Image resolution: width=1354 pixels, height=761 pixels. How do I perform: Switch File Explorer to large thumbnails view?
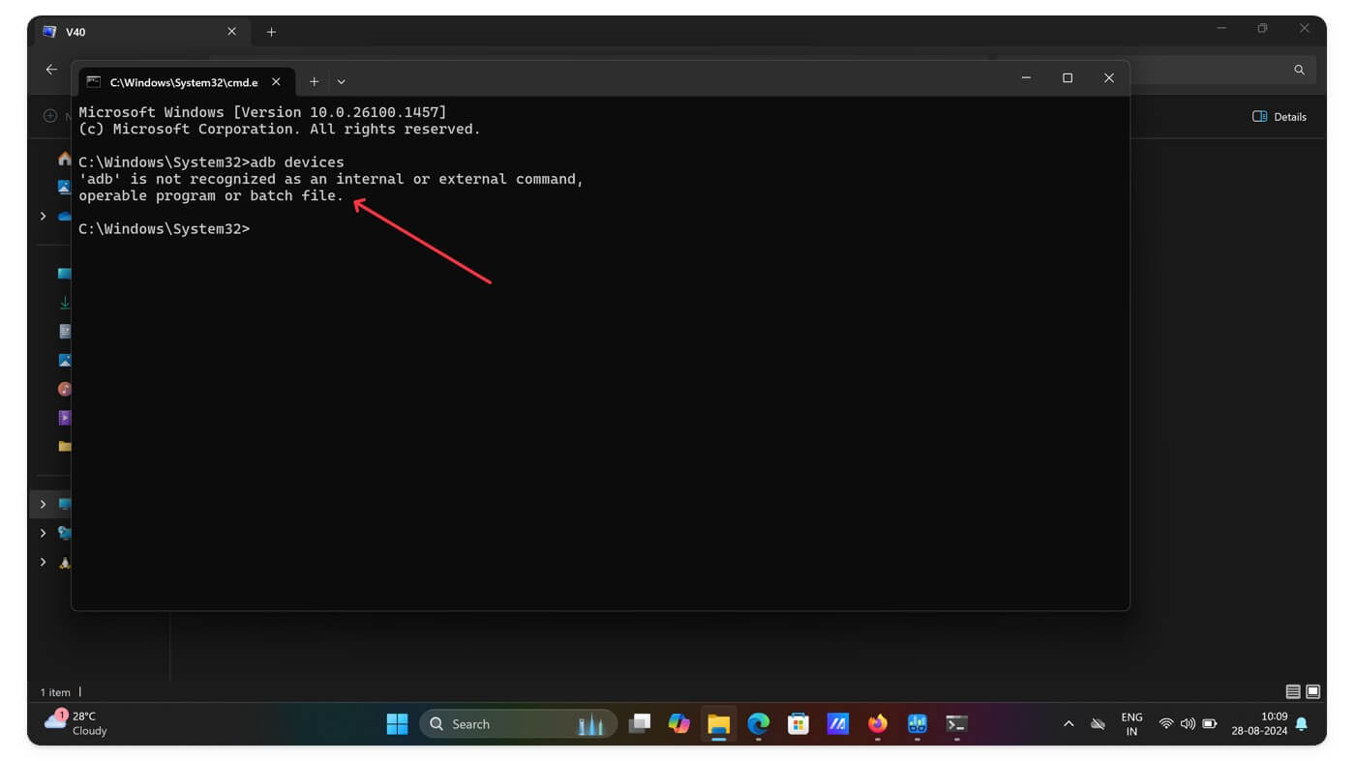click(1313, 691)
